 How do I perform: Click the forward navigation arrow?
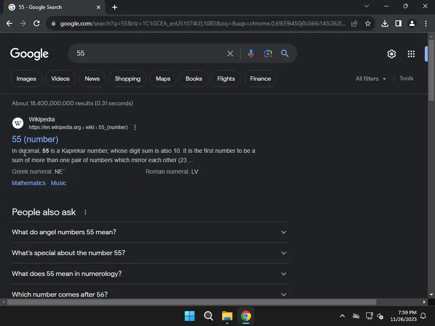point(23,24)
